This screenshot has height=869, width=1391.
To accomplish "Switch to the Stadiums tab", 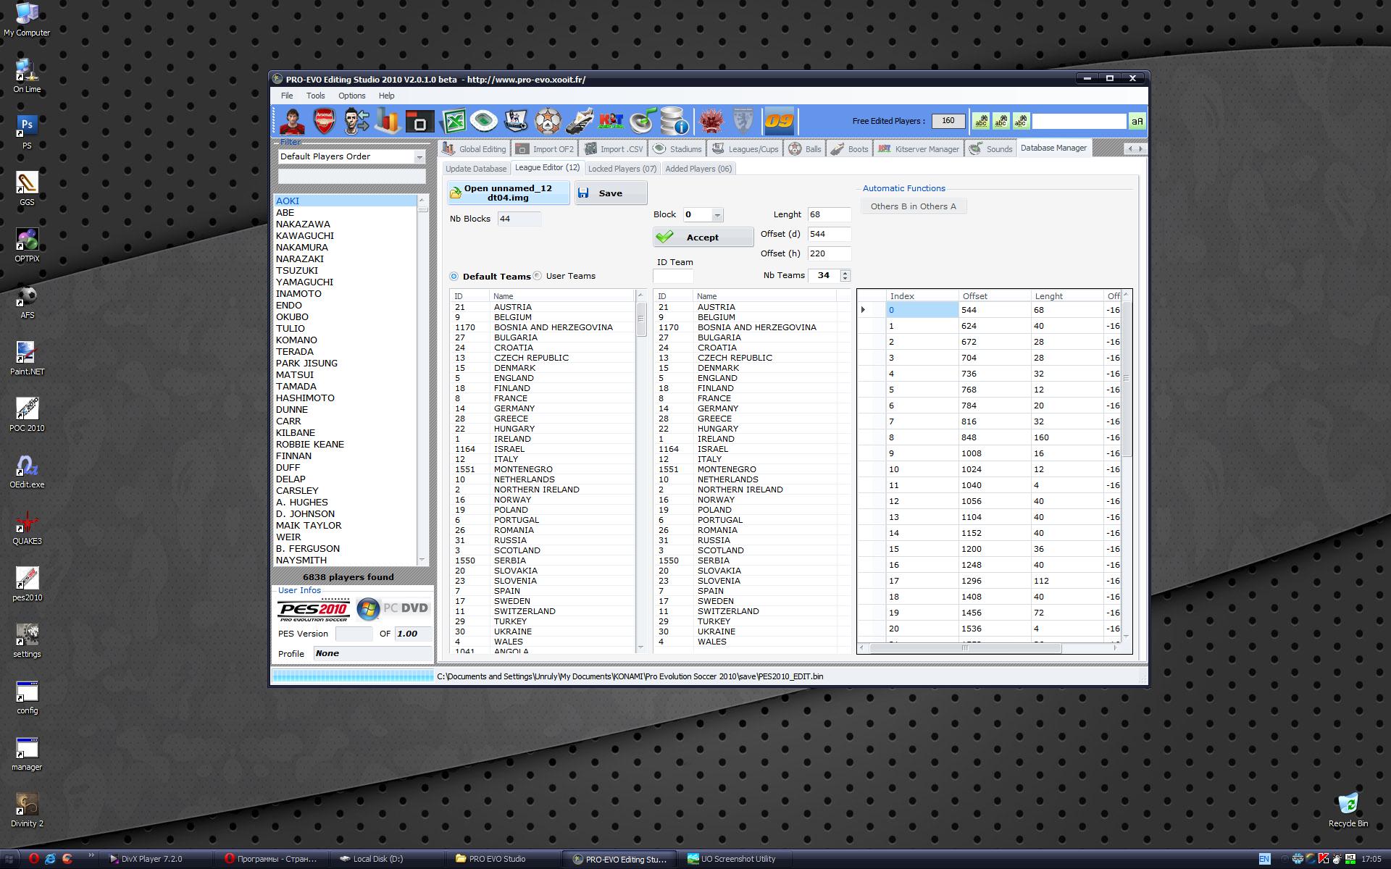I will click(x=677, y=149).
